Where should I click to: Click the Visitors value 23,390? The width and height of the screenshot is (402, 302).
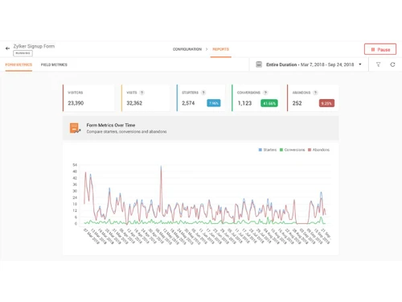(x=76, y=103)
